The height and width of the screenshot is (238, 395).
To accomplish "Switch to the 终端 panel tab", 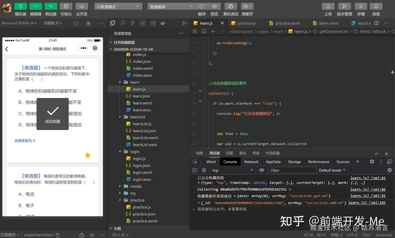I will 256,153.
